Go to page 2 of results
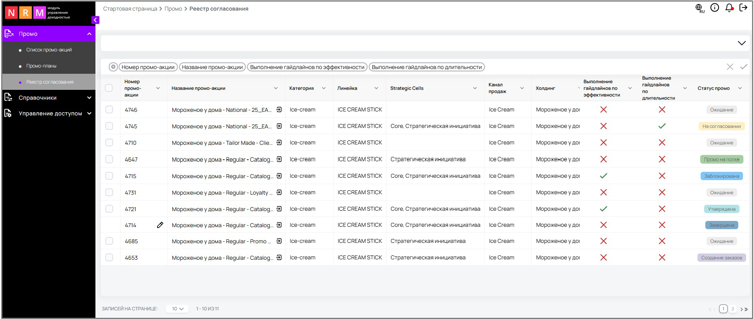The image size is (754, 319). (x=732, y=309)
